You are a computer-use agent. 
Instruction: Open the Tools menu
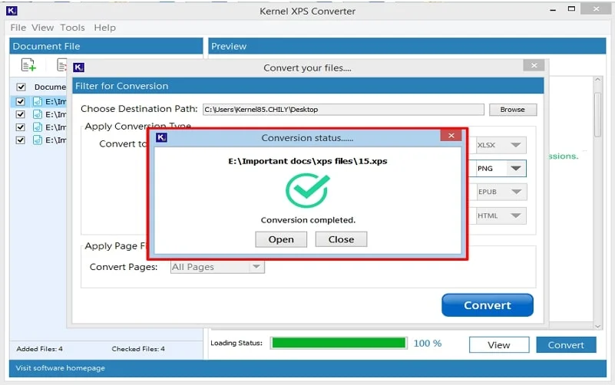tap(72, 28)
